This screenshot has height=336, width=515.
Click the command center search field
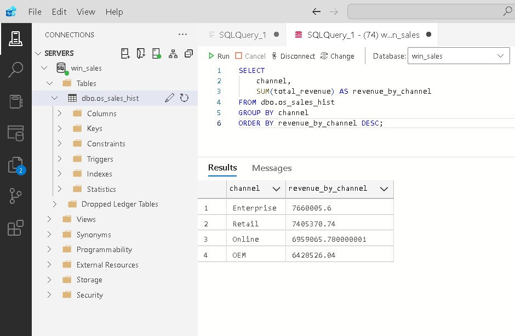pyautogui.click(x=430, y=12)
